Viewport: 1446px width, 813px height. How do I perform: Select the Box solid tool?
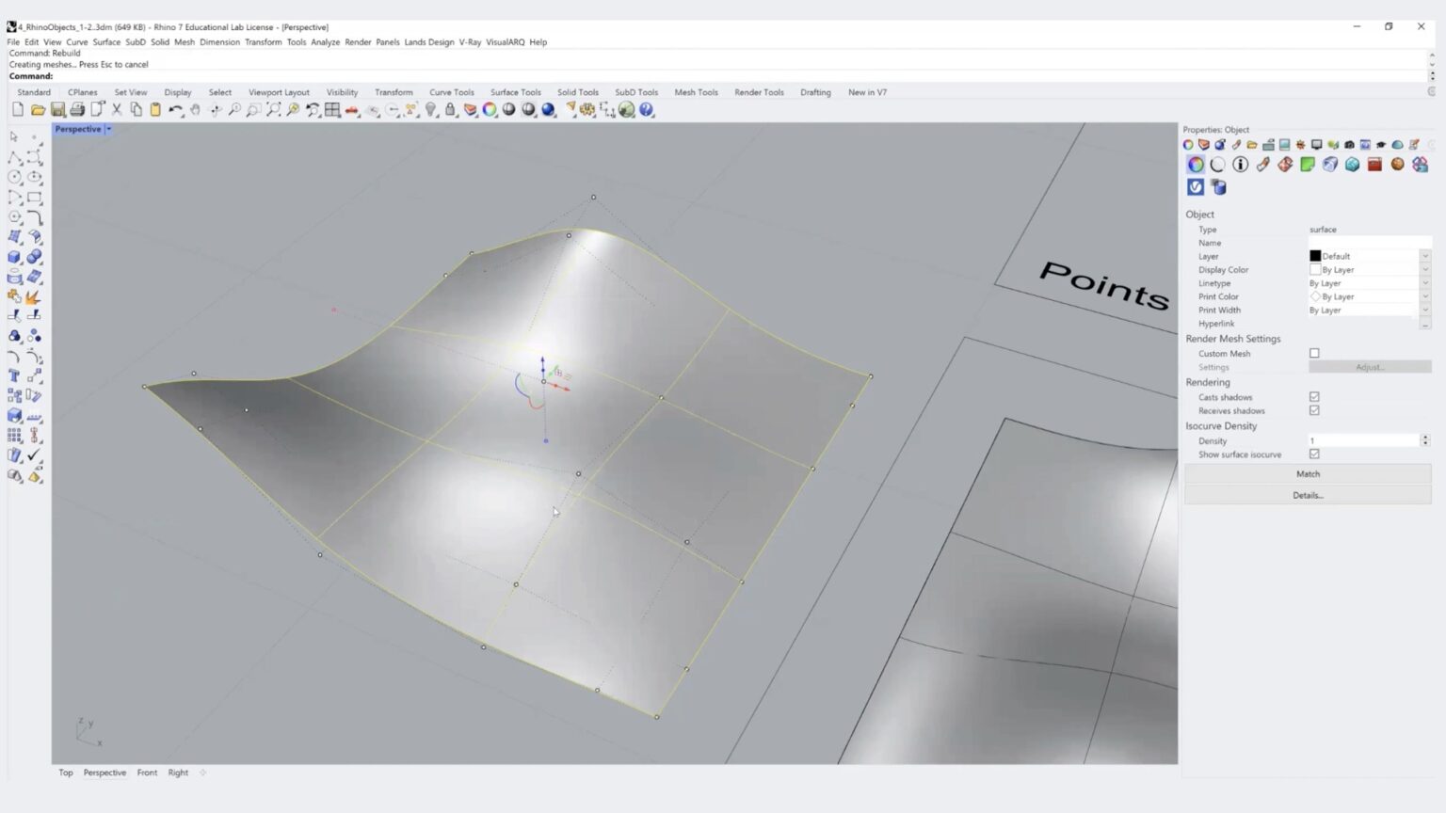(15, 257)
